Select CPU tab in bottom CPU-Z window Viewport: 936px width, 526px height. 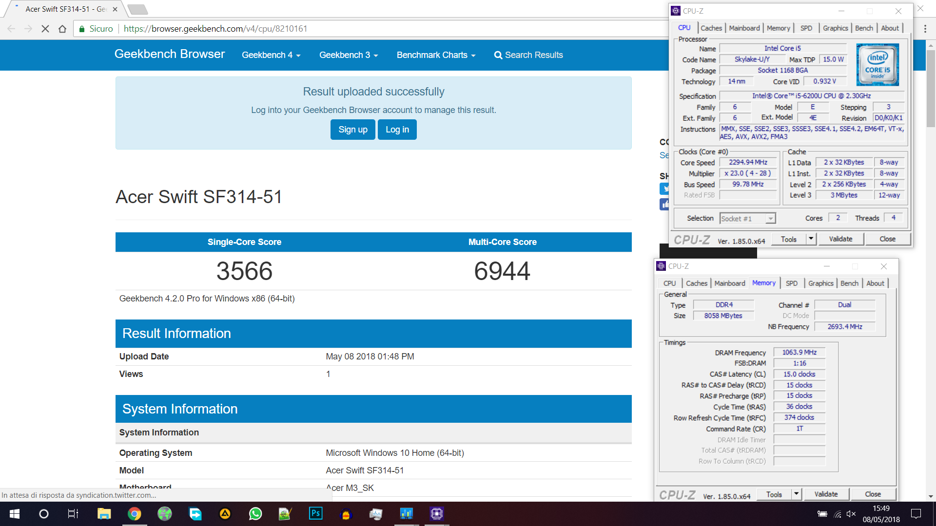pyautogui.click(x=670, y=283)
